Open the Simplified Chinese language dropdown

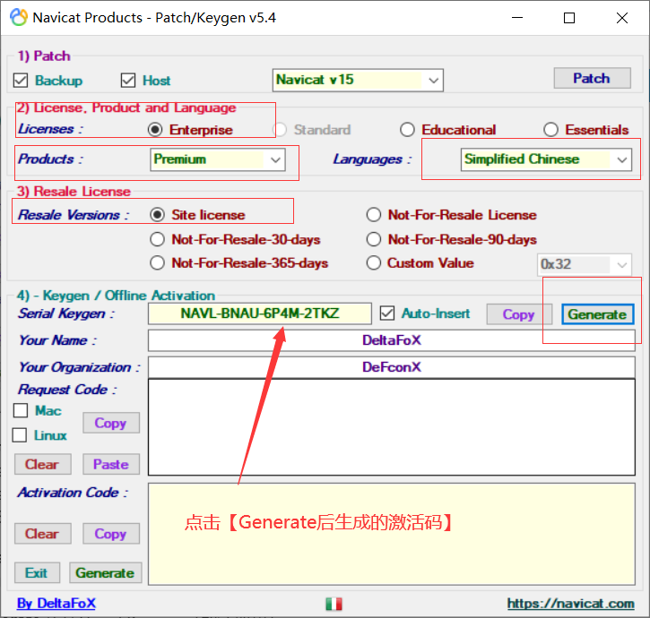(546, 159)
